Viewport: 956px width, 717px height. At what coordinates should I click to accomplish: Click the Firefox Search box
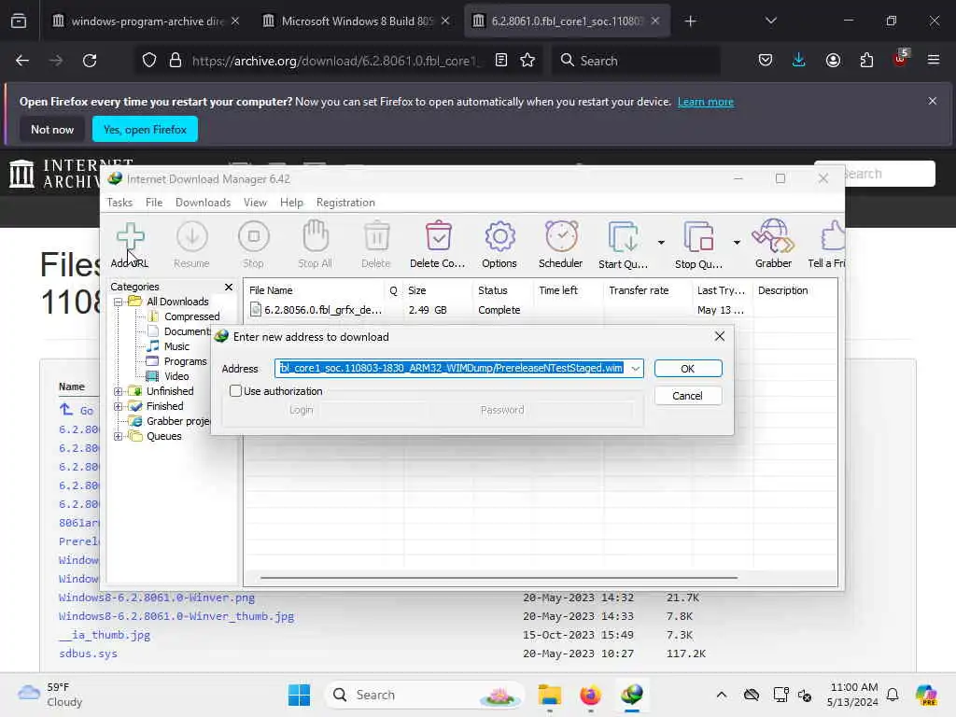[x=636, y=61]
